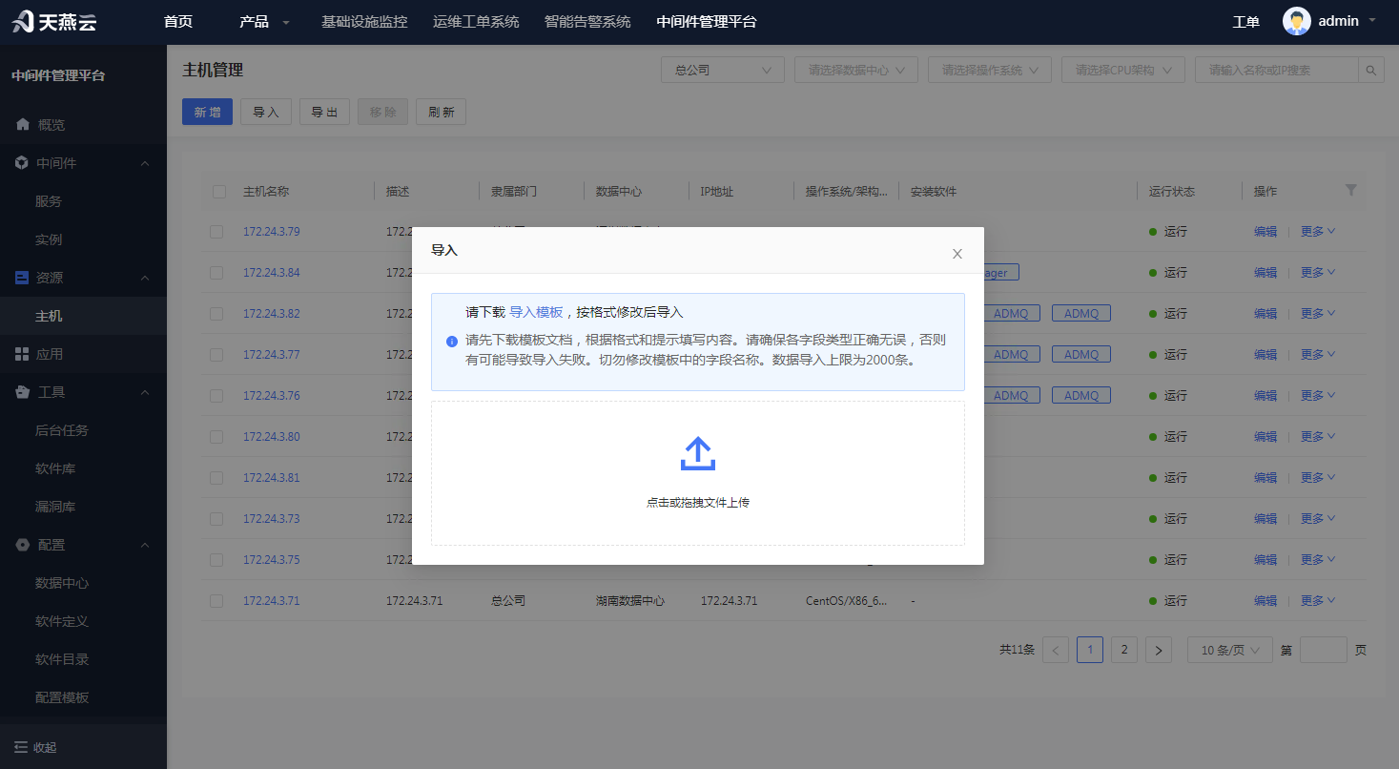The width and height of the screenshot is (1399, 769).
Task: Collapse the 配置 sidebar group chevron
Action: point(145,545)
